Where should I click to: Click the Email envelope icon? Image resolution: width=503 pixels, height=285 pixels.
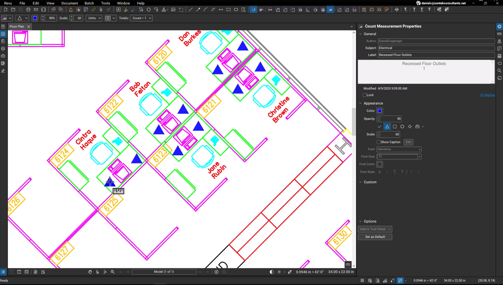(x=36, y=10)
